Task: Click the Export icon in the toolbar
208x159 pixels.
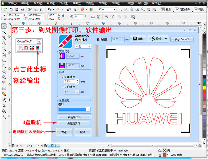Action: point(75,9)
